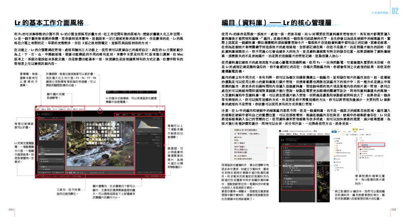Collapse 導覽器 Navigator header in right Lightroom window

pos(298,145)
